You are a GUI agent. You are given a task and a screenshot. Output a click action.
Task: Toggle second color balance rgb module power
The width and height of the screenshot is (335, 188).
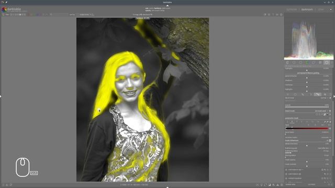[286, 174]
